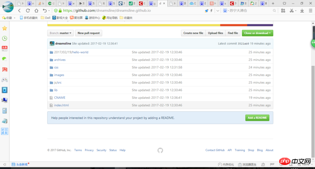Click the Training footer link

(240, 150)
